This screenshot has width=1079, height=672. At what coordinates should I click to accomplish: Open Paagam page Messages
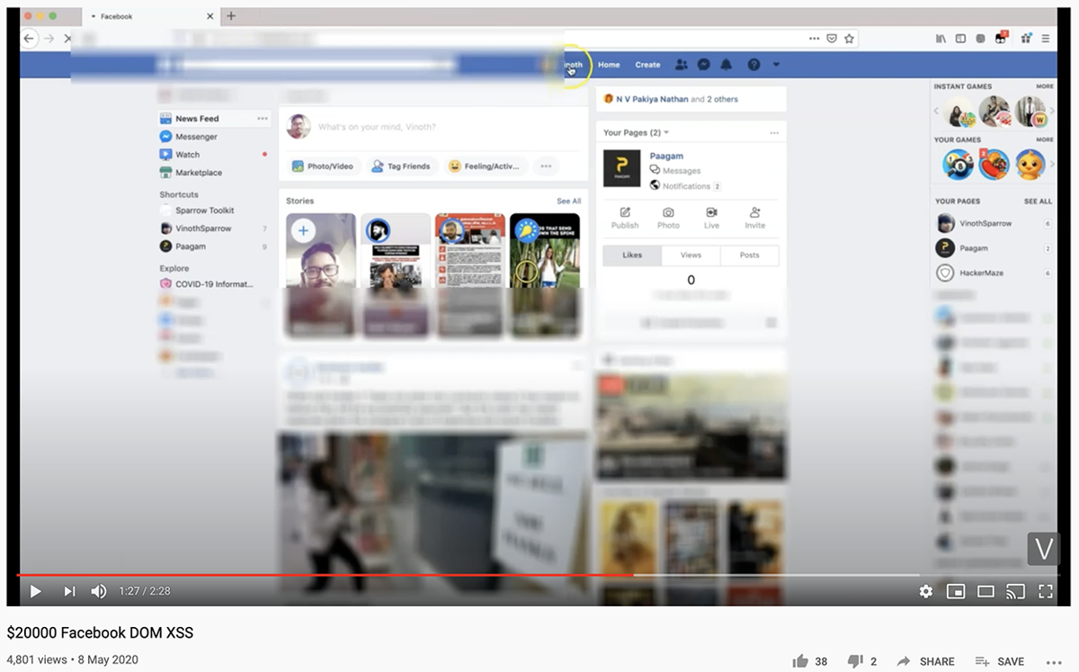pos(675,171)
